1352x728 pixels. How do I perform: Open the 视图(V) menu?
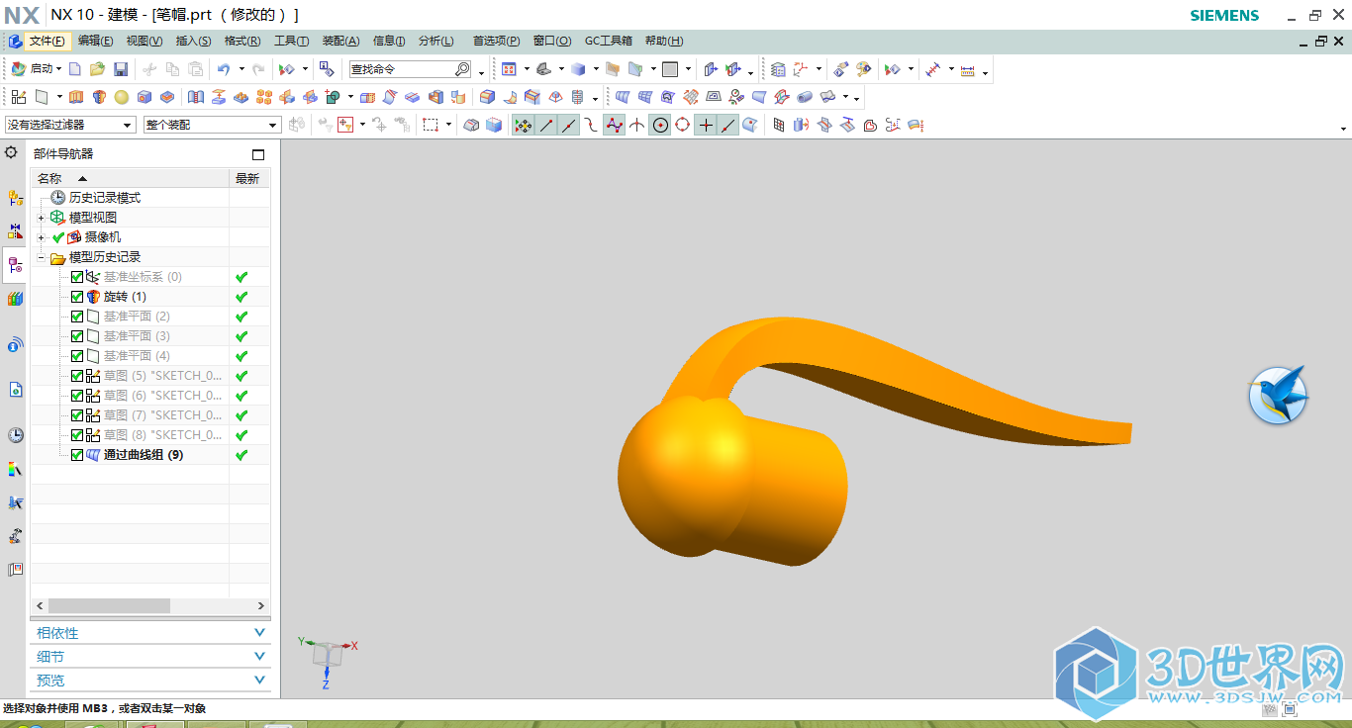(x=145, y=41)
